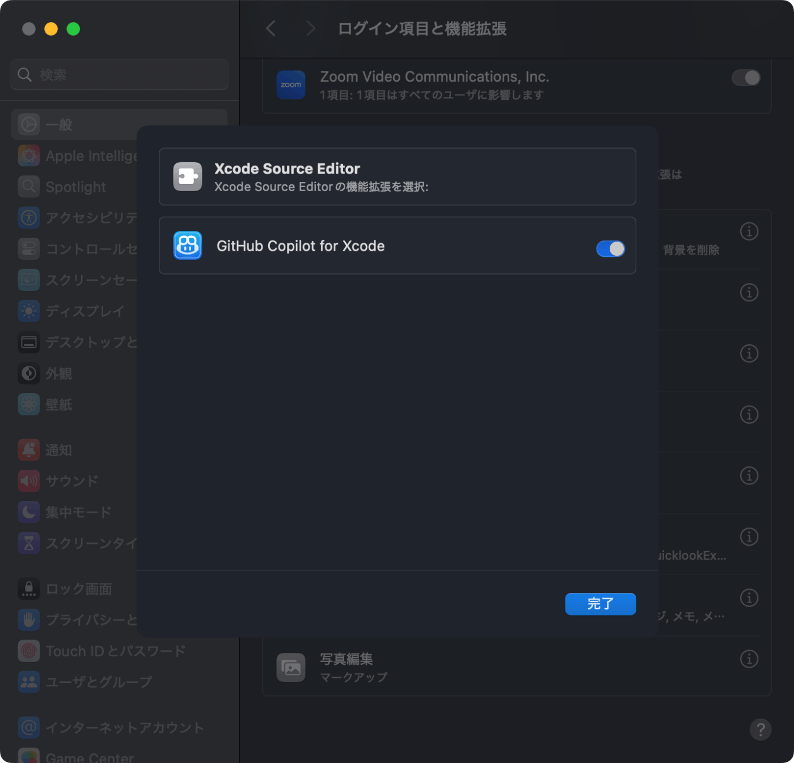Open info for the QuicklookEx row
The height and width of the screenshot is (763, 794).
(749, 537)
